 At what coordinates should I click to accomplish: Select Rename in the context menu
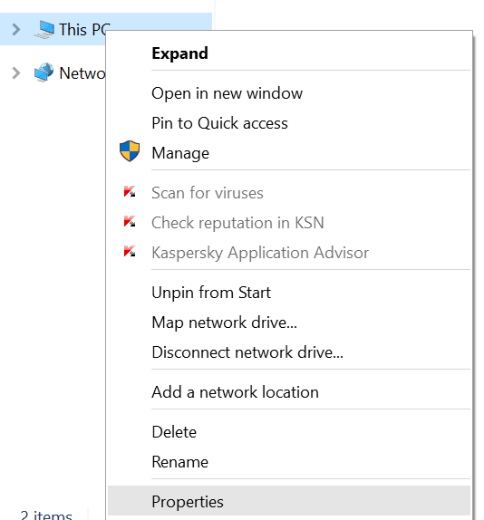click(x=289, y=462)
